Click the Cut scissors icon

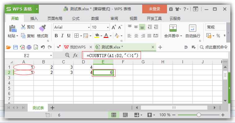(x=23, y=27)
